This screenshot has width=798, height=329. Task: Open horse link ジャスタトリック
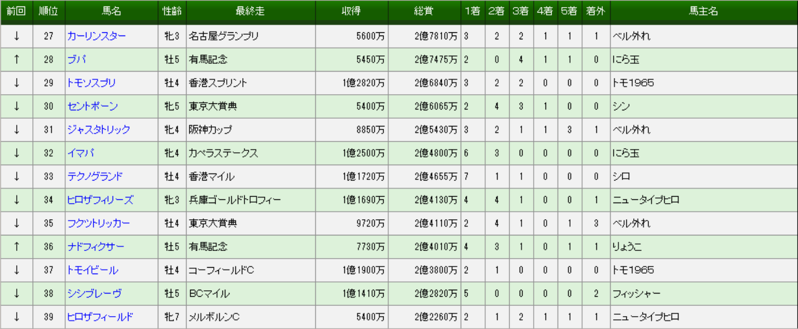point(99,130)
